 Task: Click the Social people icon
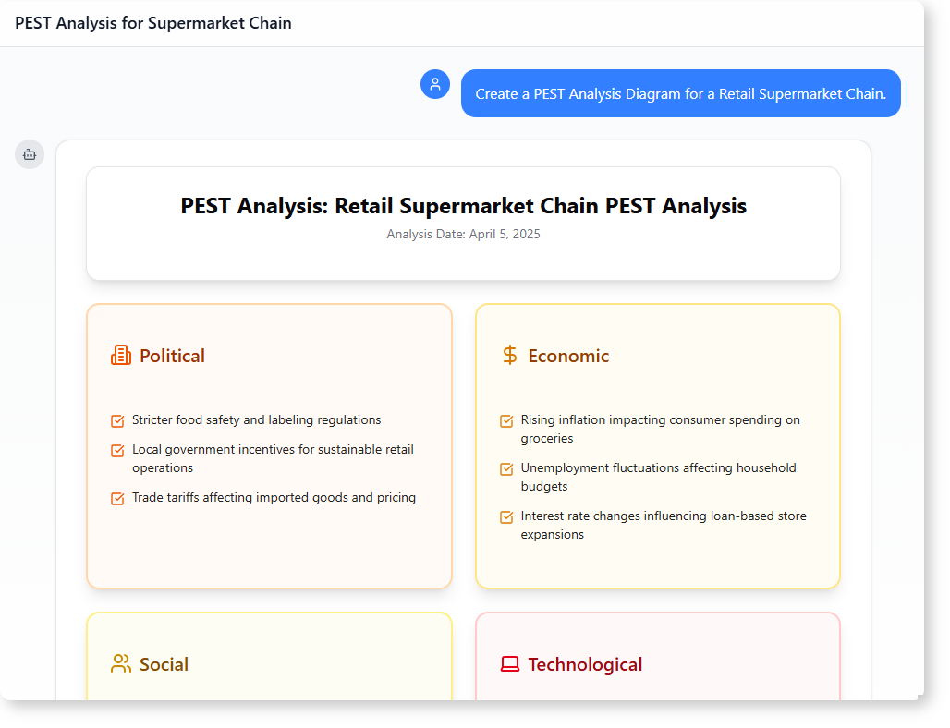coord(121,664)
